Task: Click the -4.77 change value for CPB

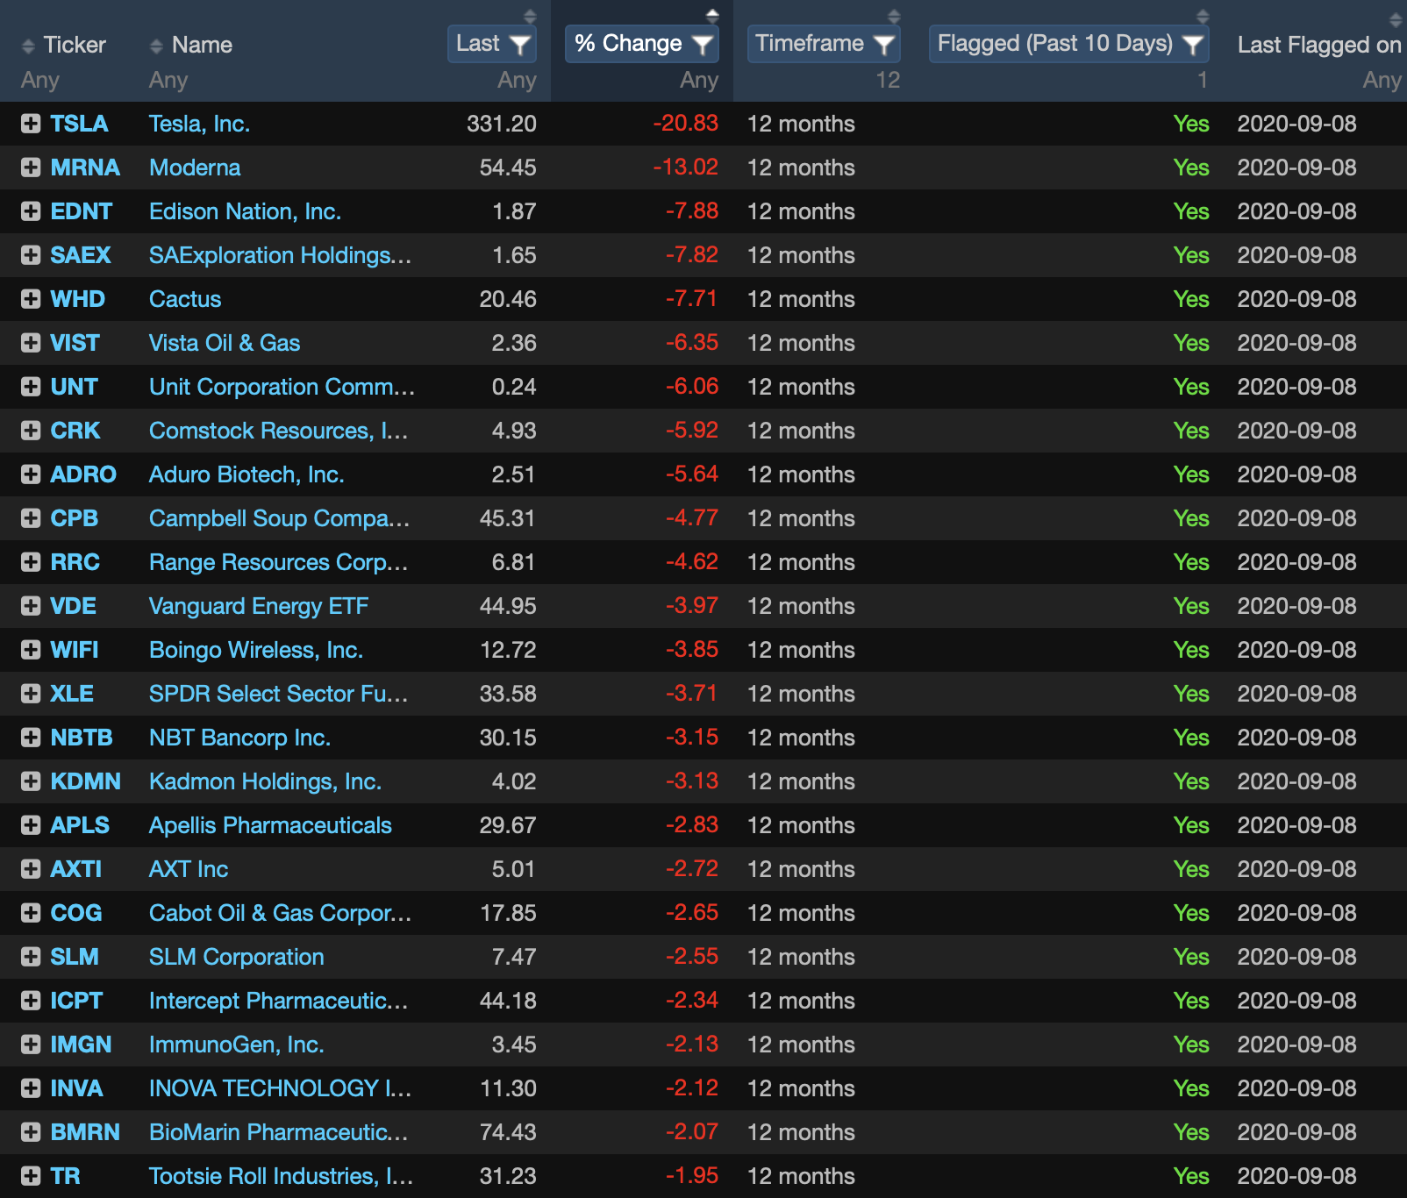Action: click(691, 518)
